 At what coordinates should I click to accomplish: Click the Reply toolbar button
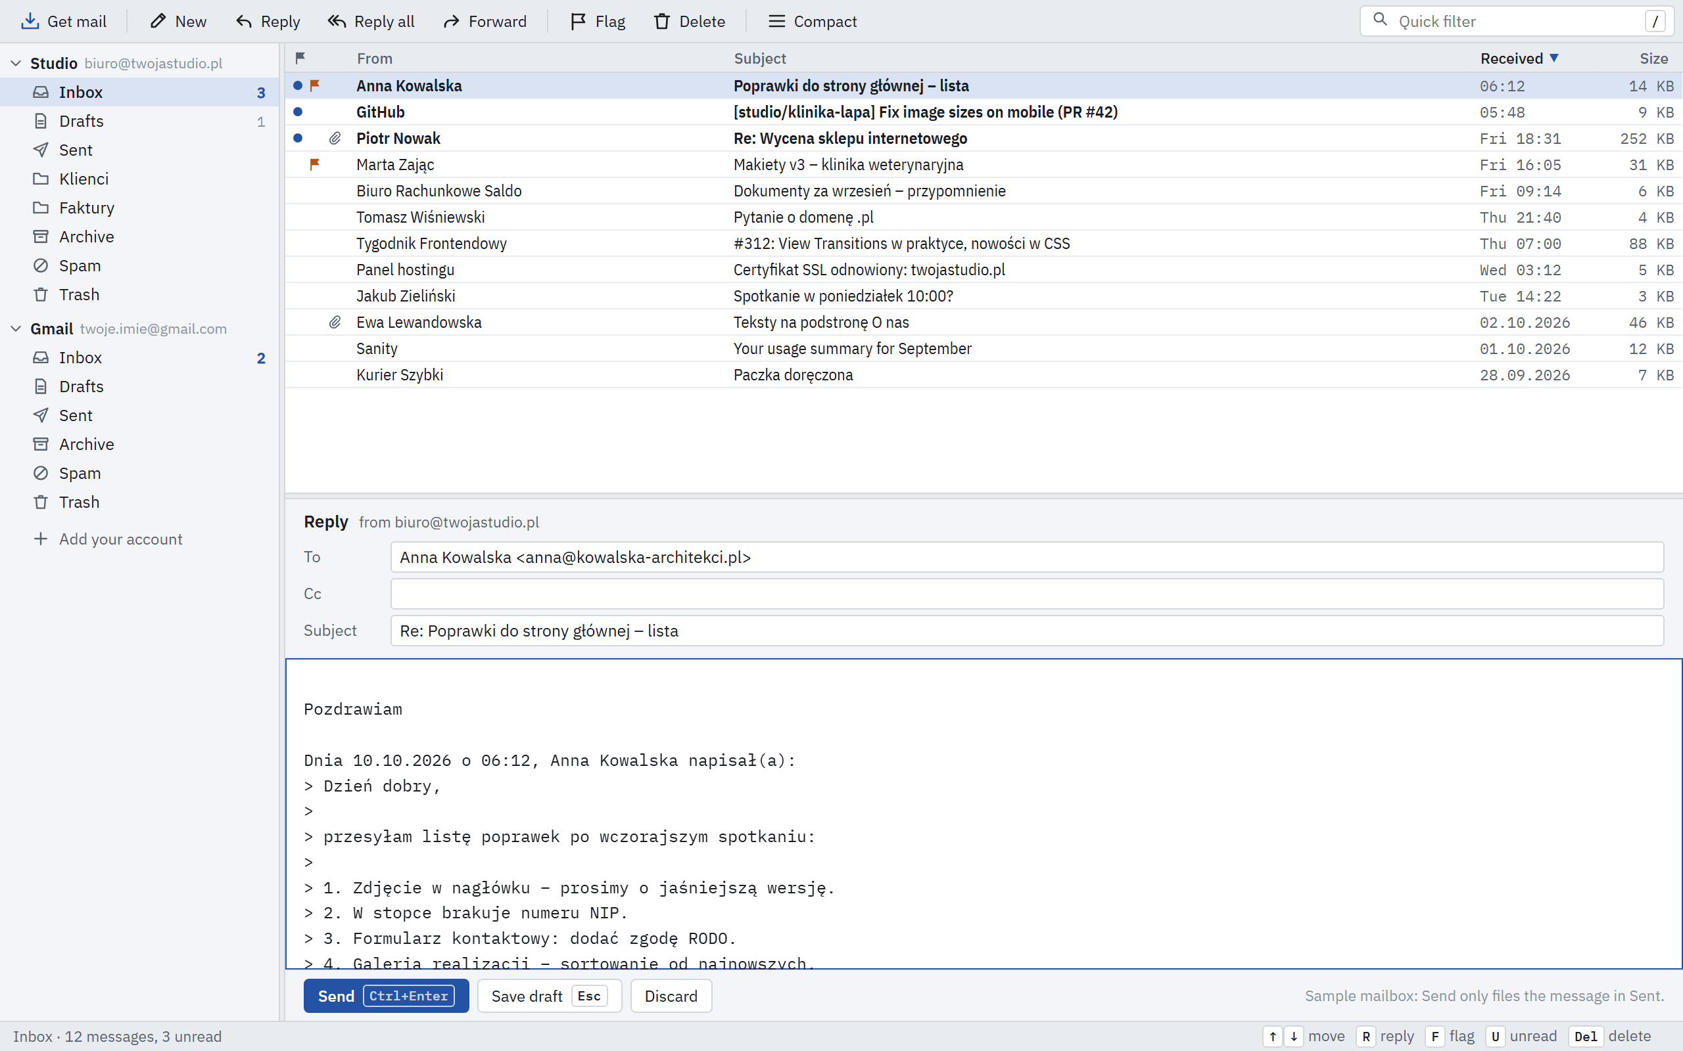click(x=268, y=22)
